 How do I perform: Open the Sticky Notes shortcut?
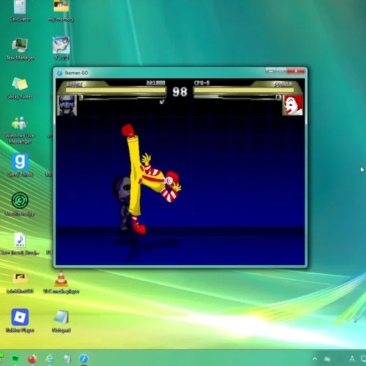pyautogui.click(x=20, y=88)
